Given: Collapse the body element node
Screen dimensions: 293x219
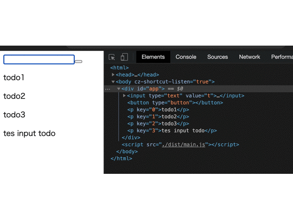Looking at the screenshot, I should point(113,82).
